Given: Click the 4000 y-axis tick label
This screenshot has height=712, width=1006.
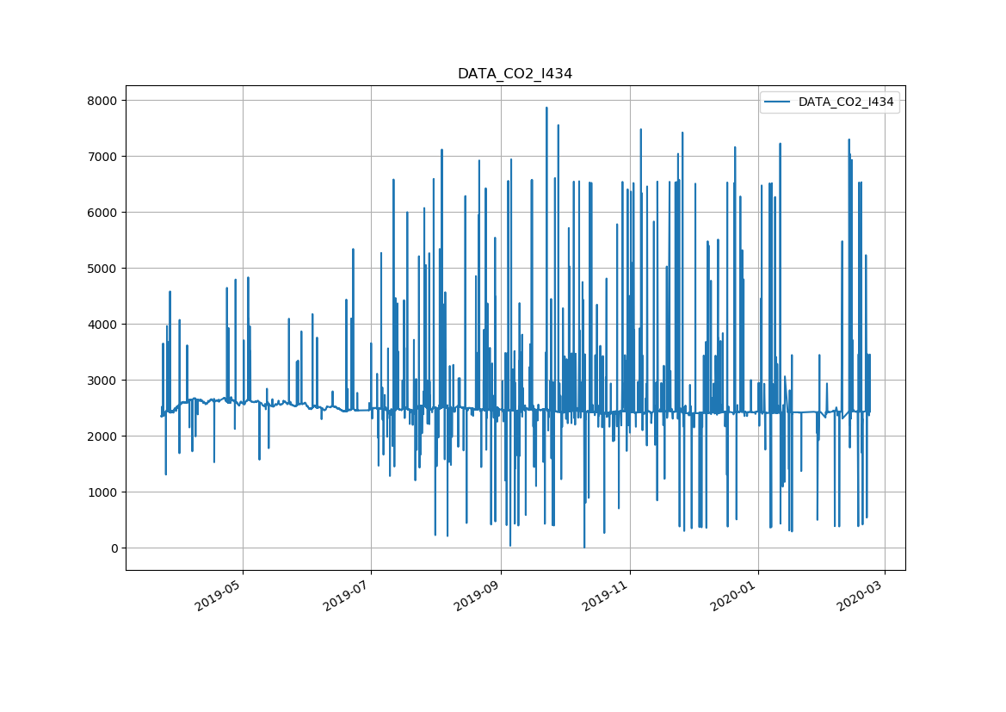Looking at the screenshot, I should [x=103, y=325].
